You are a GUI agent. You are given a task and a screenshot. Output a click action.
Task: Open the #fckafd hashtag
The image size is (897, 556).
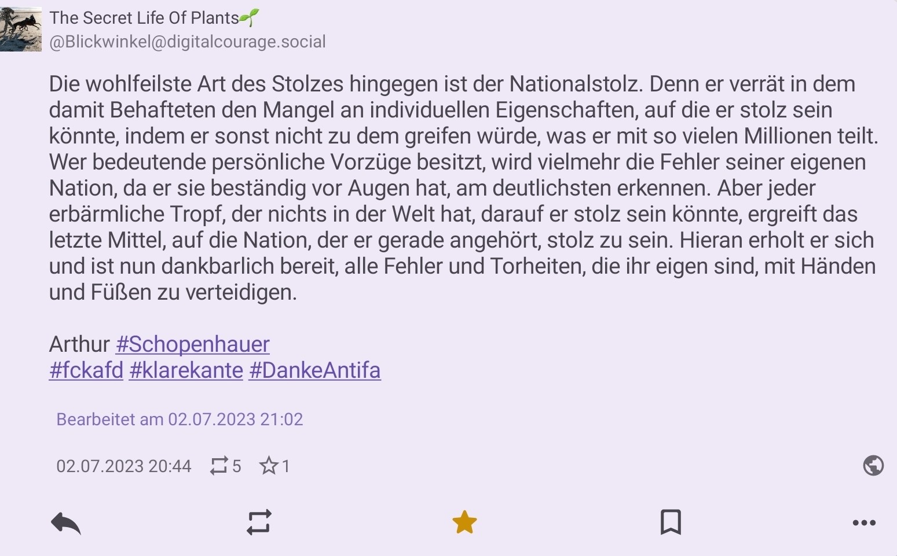pos(86,370)
